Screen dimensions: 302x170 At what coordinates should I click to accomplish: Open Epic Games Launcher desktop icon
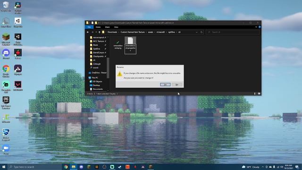[x=6, y=103]
